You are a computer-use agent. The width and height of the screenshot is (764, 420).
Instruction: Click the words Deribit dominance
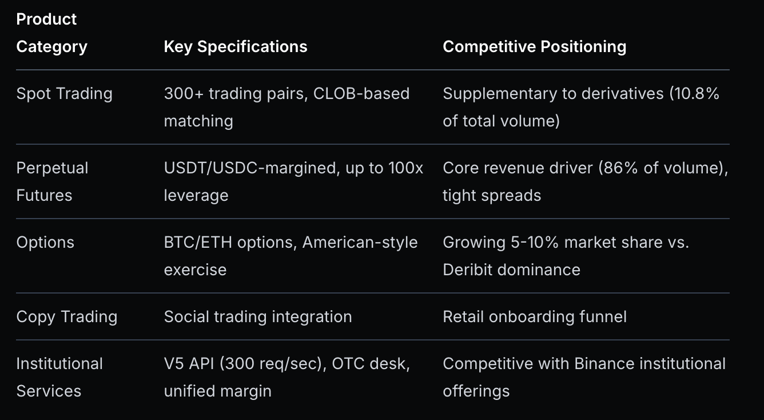pyautogui.click(x=511, y=270)
